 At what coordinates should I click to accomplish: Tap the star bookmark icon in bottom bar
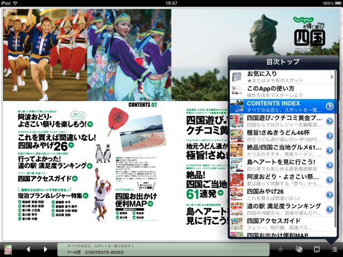(280, 249)
